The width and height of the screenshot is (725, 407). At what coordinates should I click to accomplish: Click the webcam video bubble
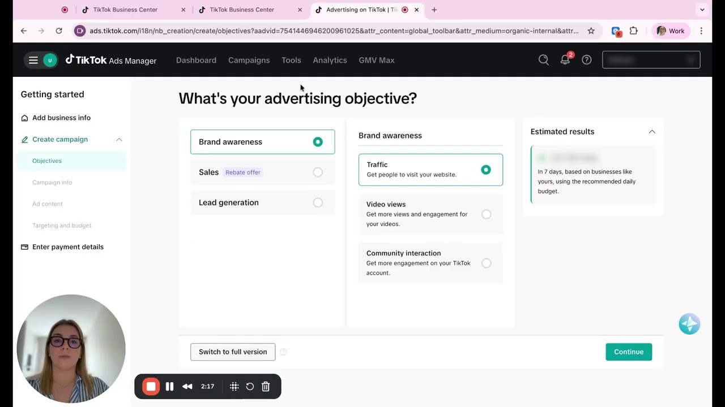71,348
